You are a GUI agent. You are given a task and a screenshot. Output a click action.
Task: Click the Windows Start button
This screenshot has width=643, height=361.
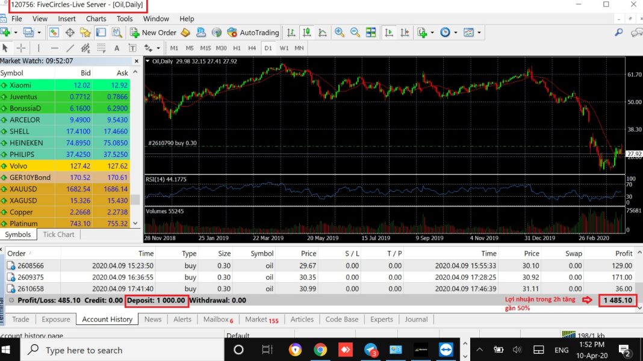(6, 350)
